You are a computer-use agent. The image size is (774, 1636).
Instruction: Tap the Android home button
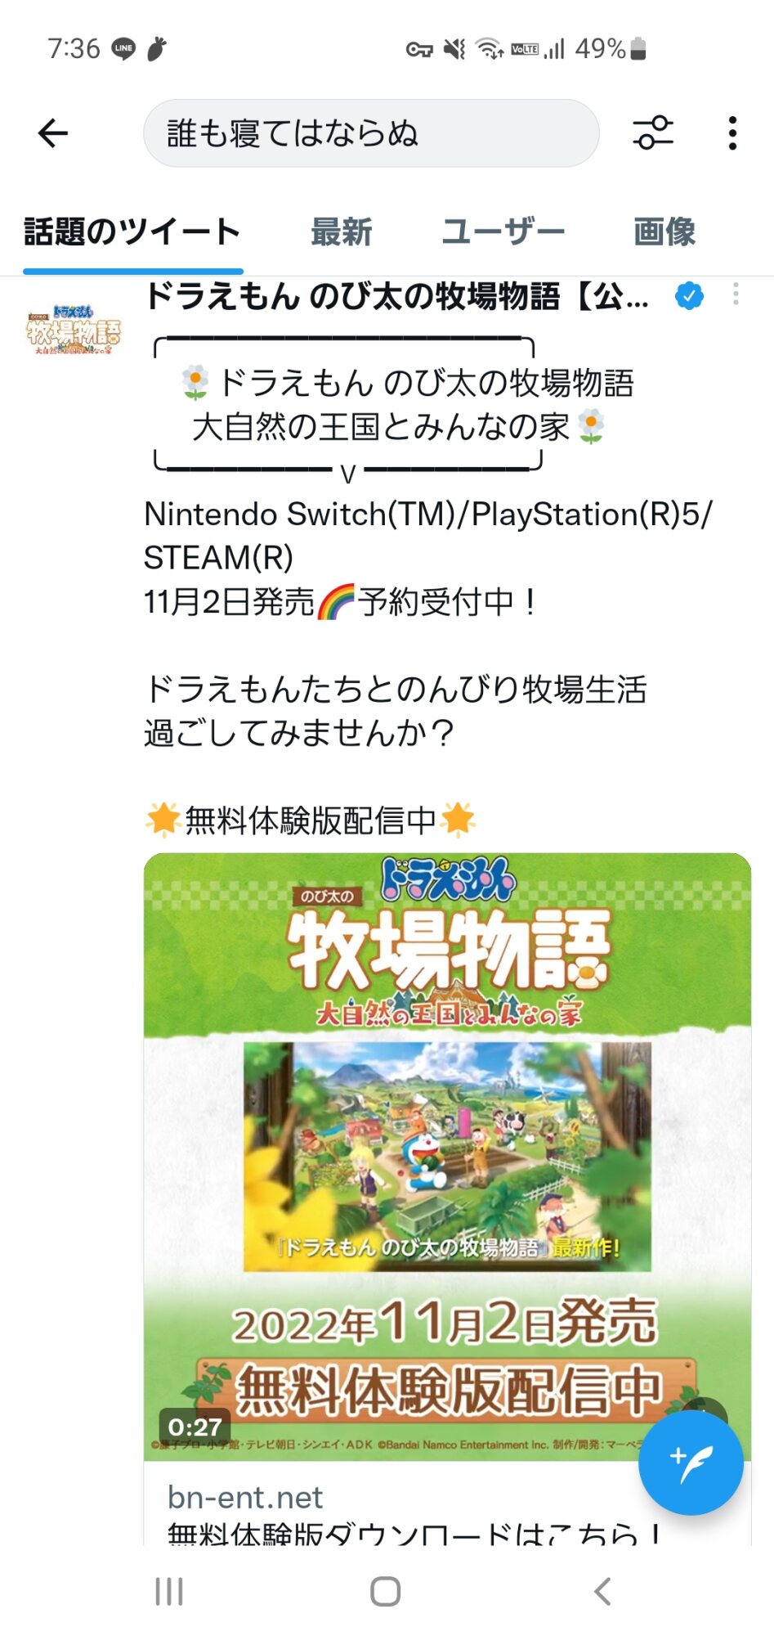click(x=386, y=1591)
